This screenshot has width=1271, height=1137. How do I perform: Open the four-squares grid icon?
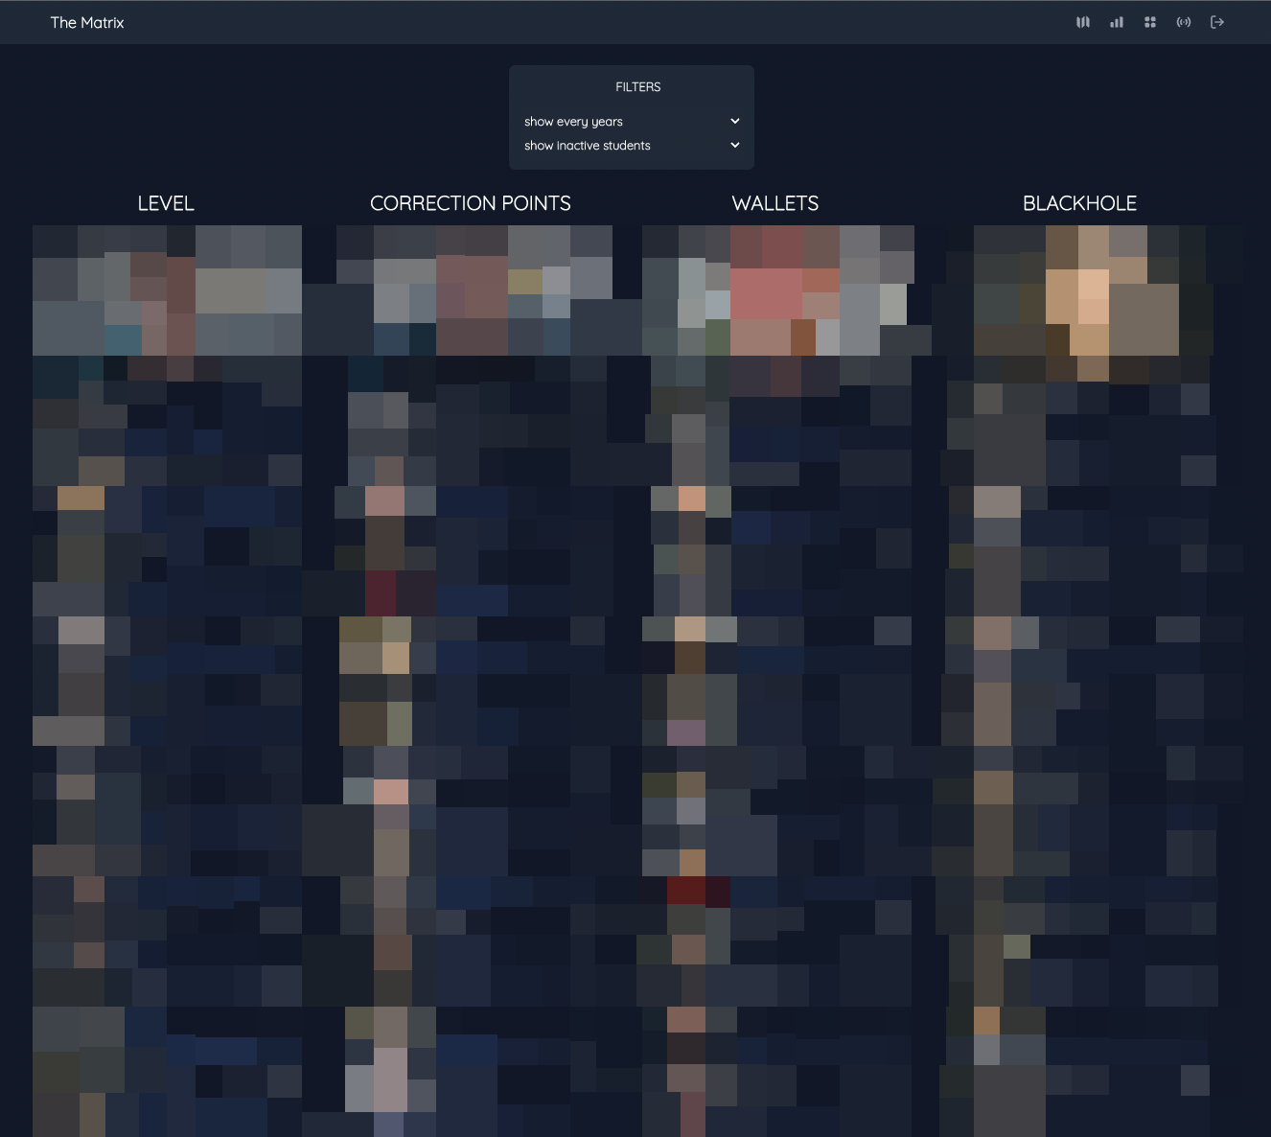click(x=1150, y=22)
